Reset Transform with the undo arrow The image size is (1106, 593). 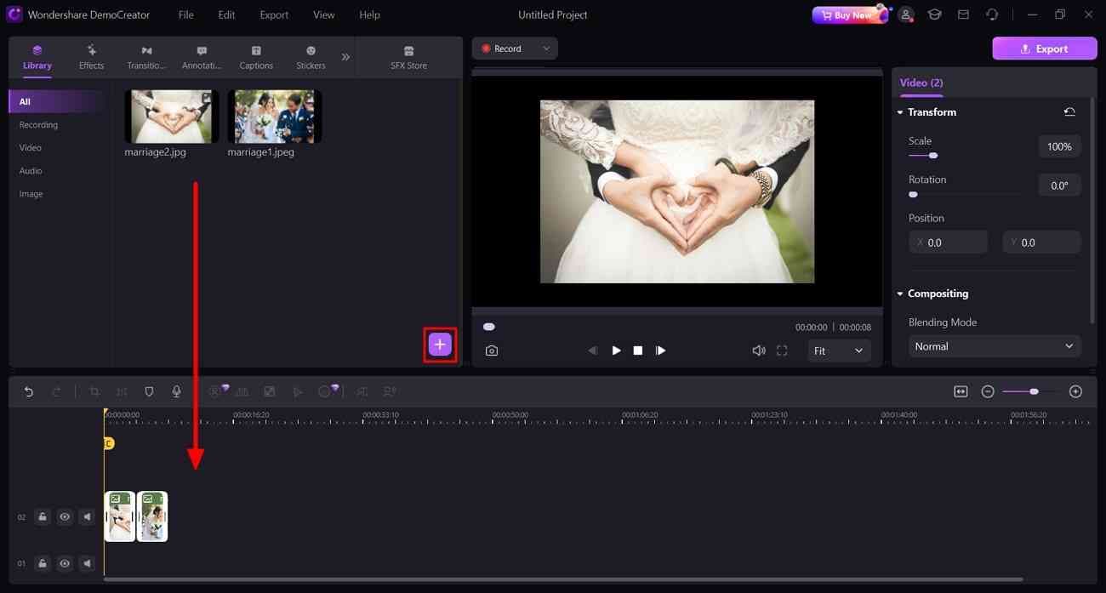[x=1069, y=111]
